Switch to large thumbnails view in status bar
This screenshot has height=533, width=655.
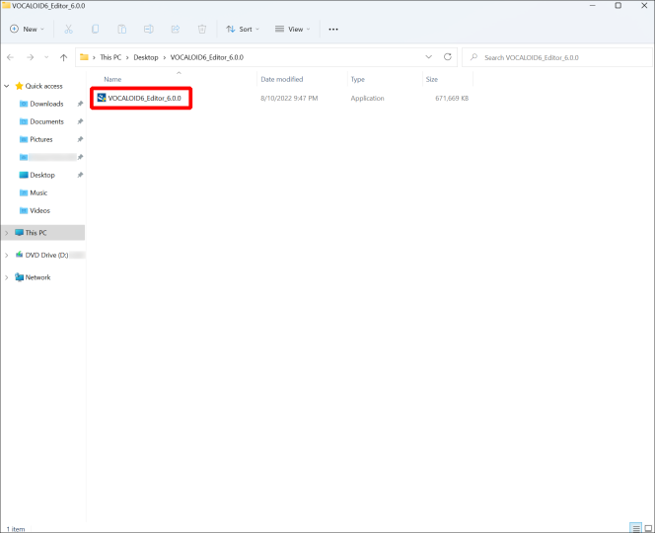(x=646, y=527)
